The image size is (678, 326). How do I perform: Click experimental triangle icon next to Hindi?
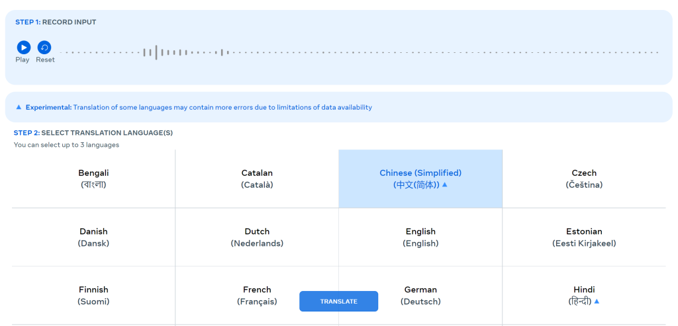[597, 302]
